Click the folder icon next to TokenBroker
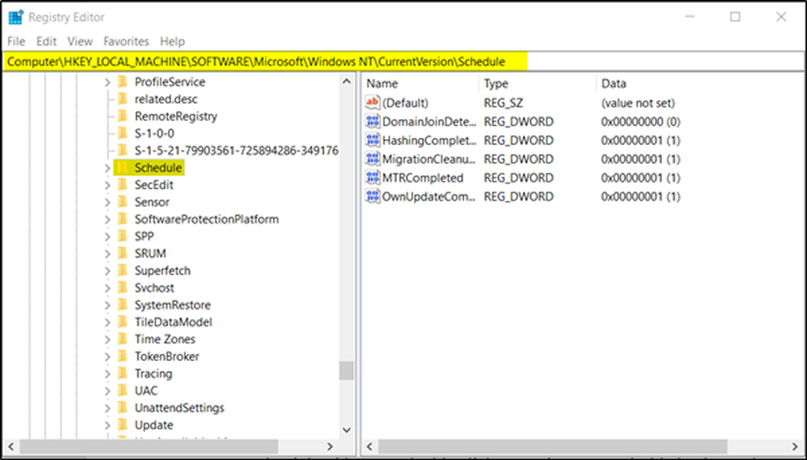This screenshot has width=807, height=460. click(123, 356)
